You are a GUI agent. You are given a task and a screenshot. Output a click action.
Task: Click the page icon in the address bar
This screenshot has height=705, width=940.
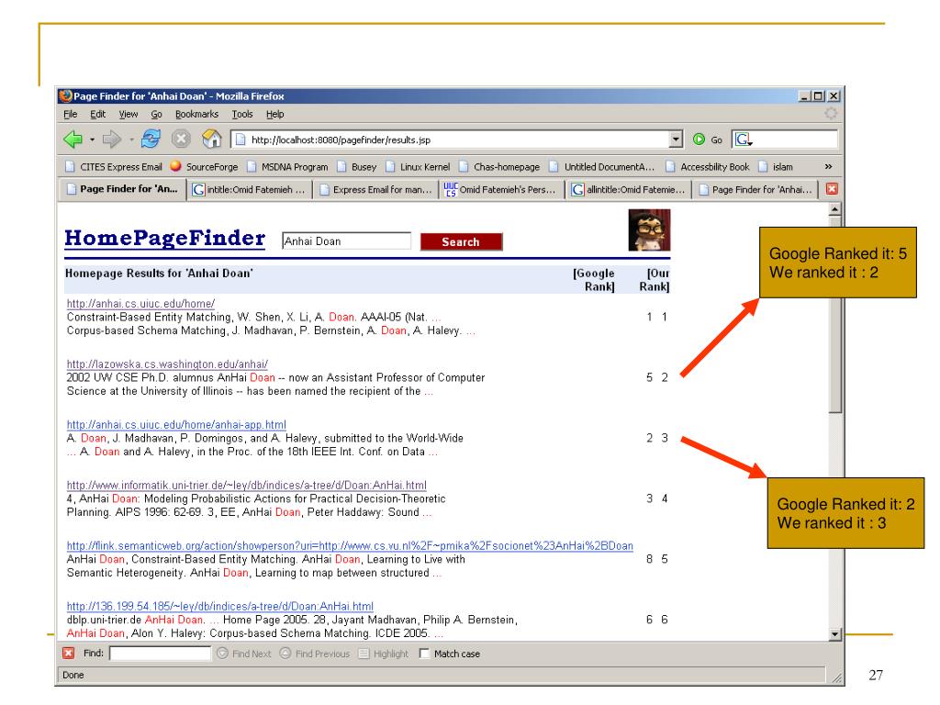pos(241,140)
